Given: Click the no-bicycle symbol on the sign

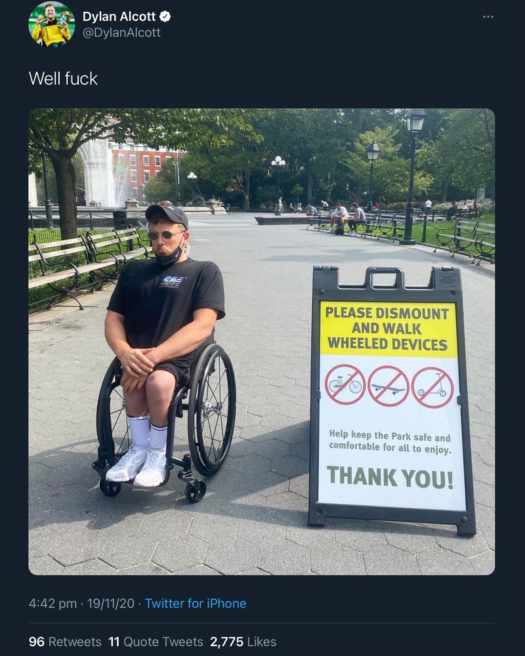Looking at the screenshot, I should [x=345, y=384].
